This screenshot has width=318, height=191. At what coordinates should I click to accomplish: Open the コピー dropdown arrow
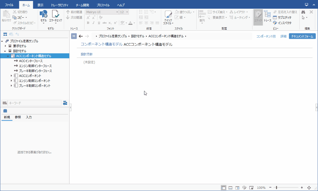tap(26, 17)
